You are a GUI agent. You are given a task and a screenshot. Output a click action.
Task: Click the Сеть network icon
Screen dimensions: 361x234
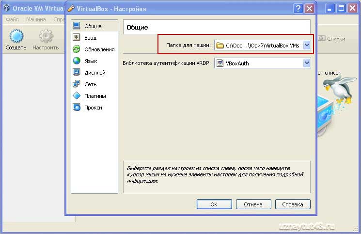[x=77, y=84]
